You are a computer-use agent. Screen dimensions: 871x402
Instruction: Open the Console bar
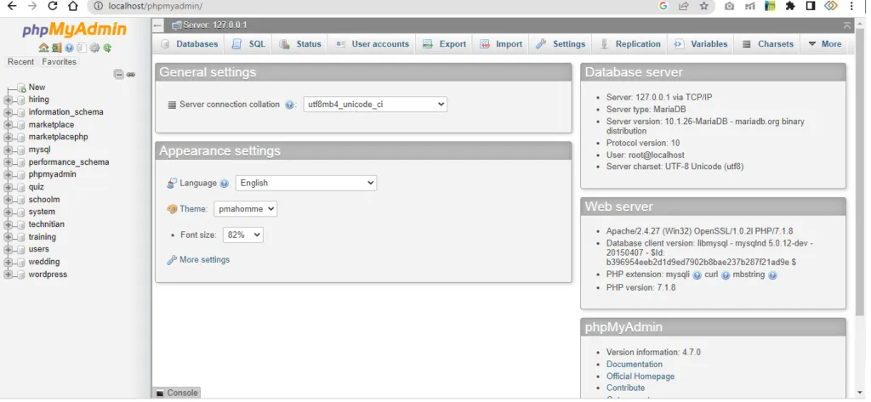click(177, 393)
